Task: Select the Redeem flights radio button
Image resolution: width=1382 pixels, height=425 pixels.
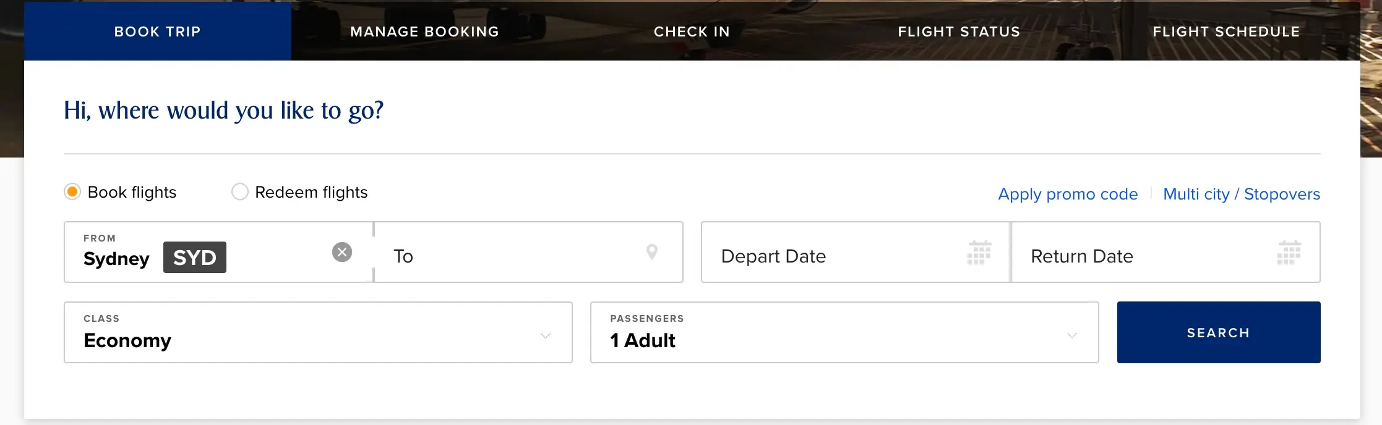Action: (x=239, y=192)
